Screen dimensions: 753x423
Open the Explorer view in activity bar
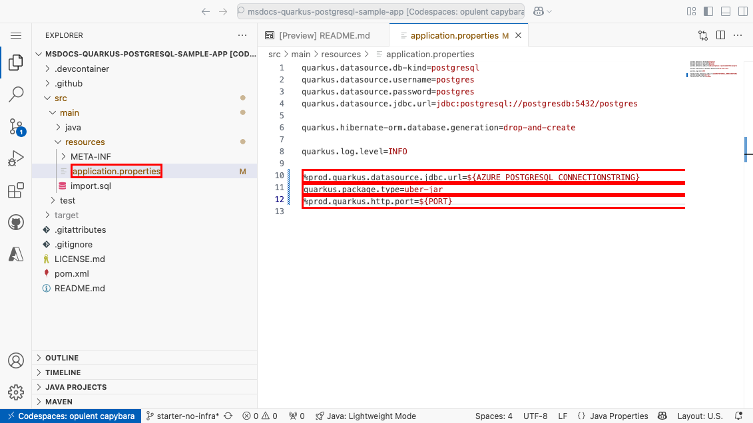coord(16,63)
